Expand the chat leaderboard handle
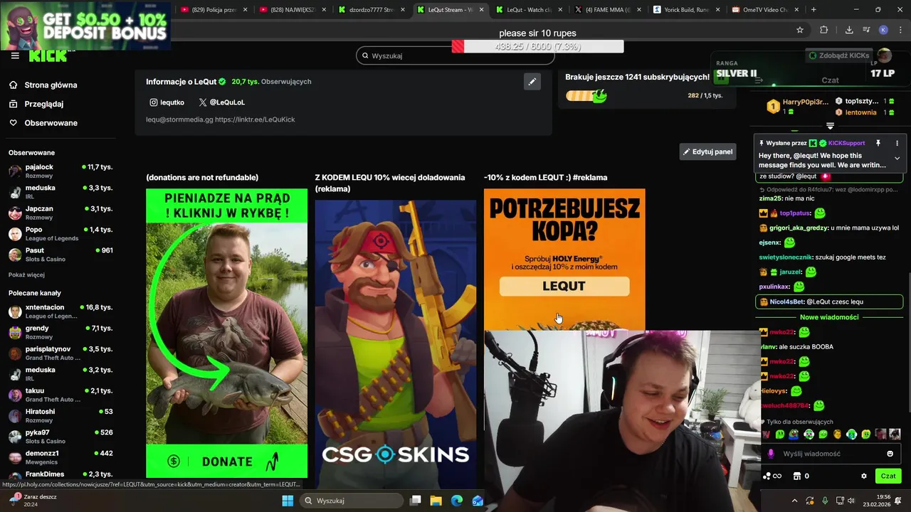911x512 pixels. coord(830,126)
